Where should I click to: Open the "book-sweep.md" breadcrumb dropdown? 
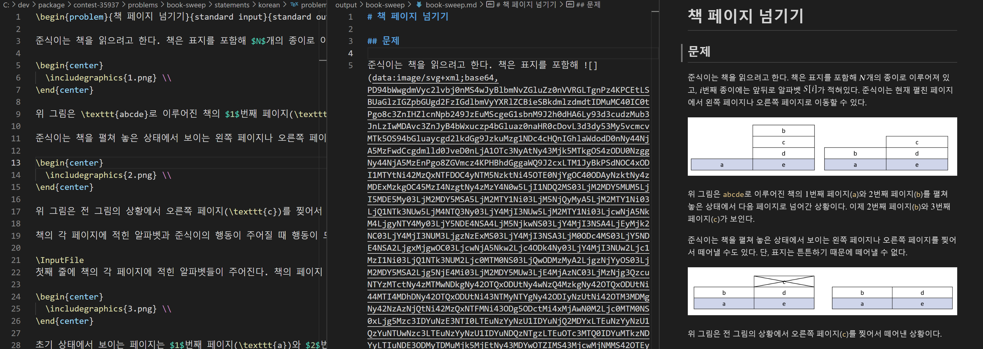[452, 5]
